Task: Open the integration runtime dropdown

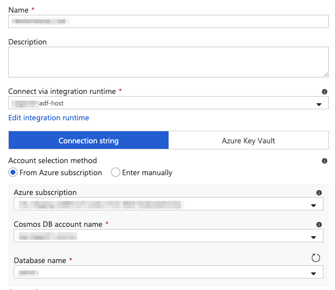Action: 318,104
